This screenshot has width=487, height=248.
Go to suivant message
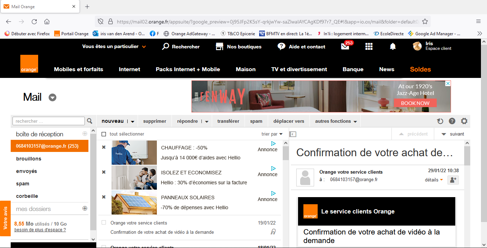click(453, 134)
